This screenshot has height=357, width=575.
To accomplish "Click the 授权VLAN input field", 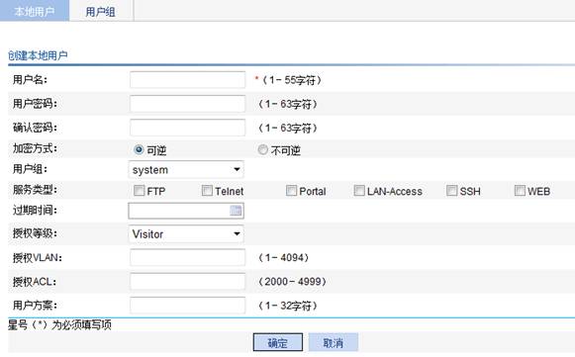I will pos(187,257).
